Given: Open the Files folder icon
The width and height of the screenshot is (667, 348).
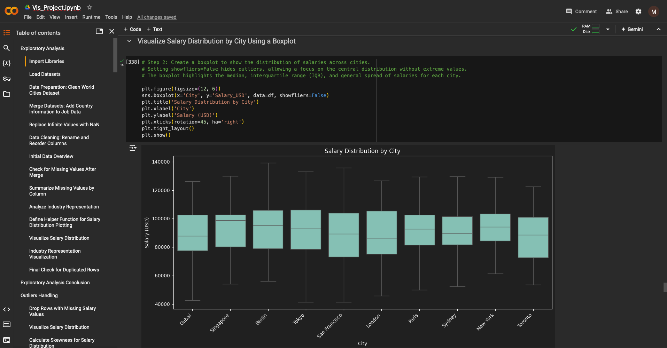Looking at the screenshot, I should [x=7, y=94].
